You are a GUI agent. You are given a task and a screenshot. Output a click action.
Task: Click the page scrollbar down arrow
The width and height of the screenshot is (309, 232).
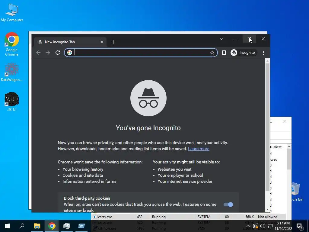click(267, 210)
